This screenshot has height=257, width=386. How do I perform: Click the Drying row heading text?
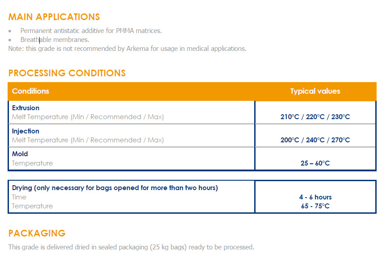click(x=115, y=188)
